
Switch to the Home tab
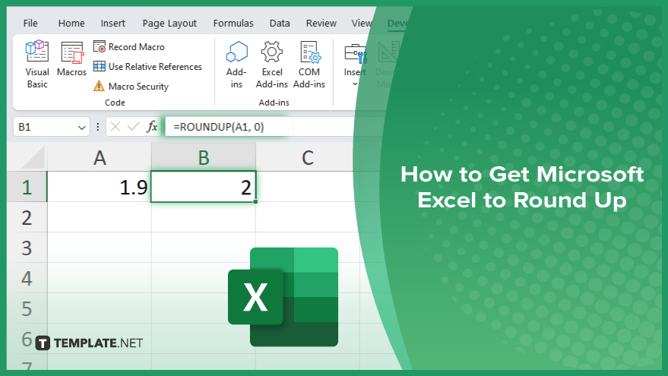71,23
